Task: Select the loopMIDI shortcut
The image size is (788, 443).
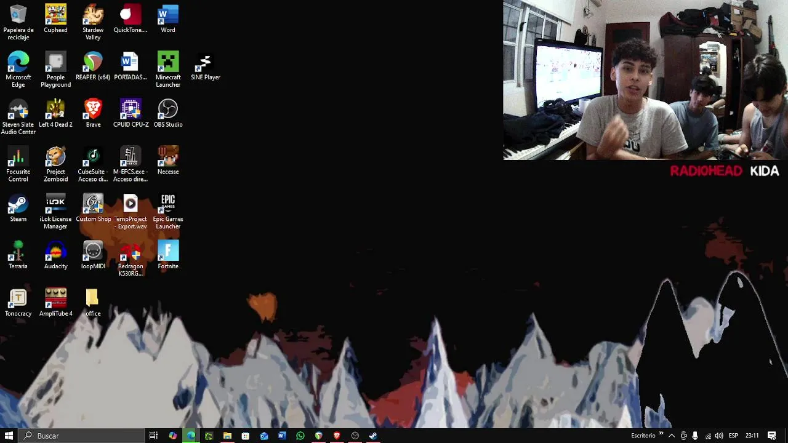Action: click(93, 256)
